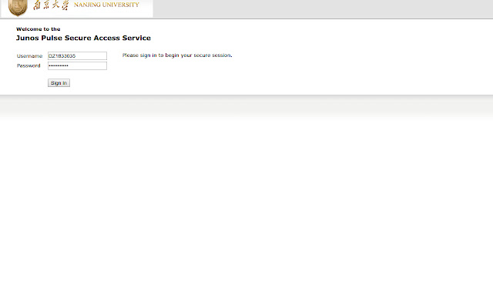Click the Nanjing University banner text
This screenshot has width=493, height=308.
[106, 5]
